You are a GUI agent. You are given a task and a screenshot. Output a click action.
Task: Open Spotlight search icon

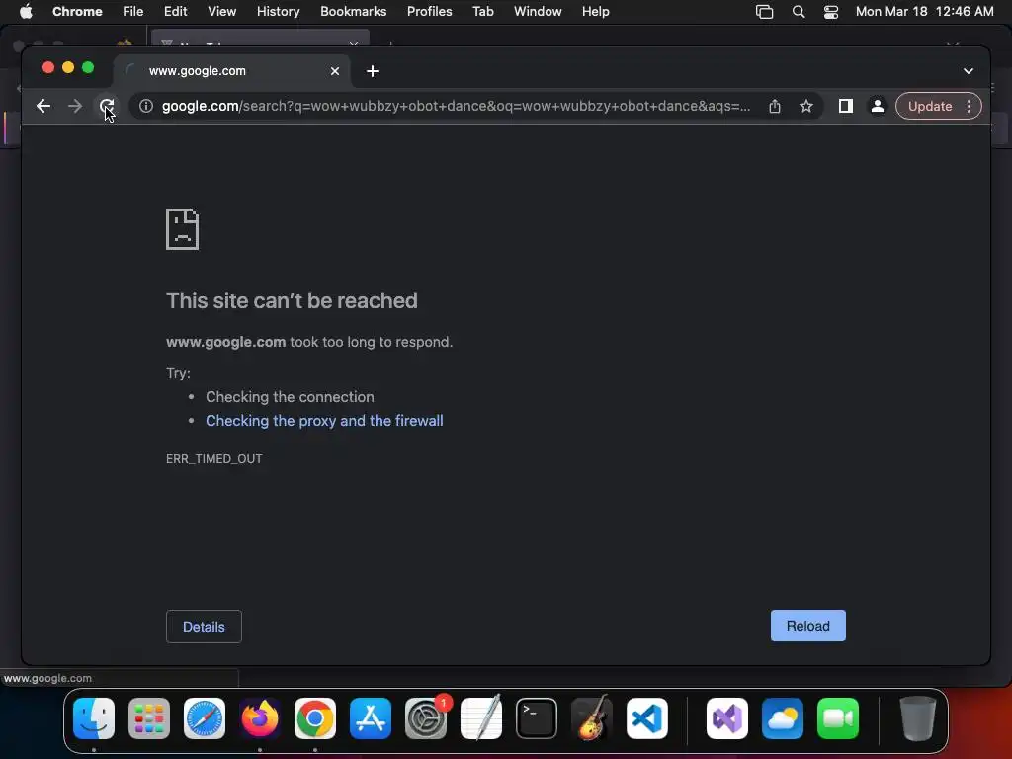pos(799,12)
